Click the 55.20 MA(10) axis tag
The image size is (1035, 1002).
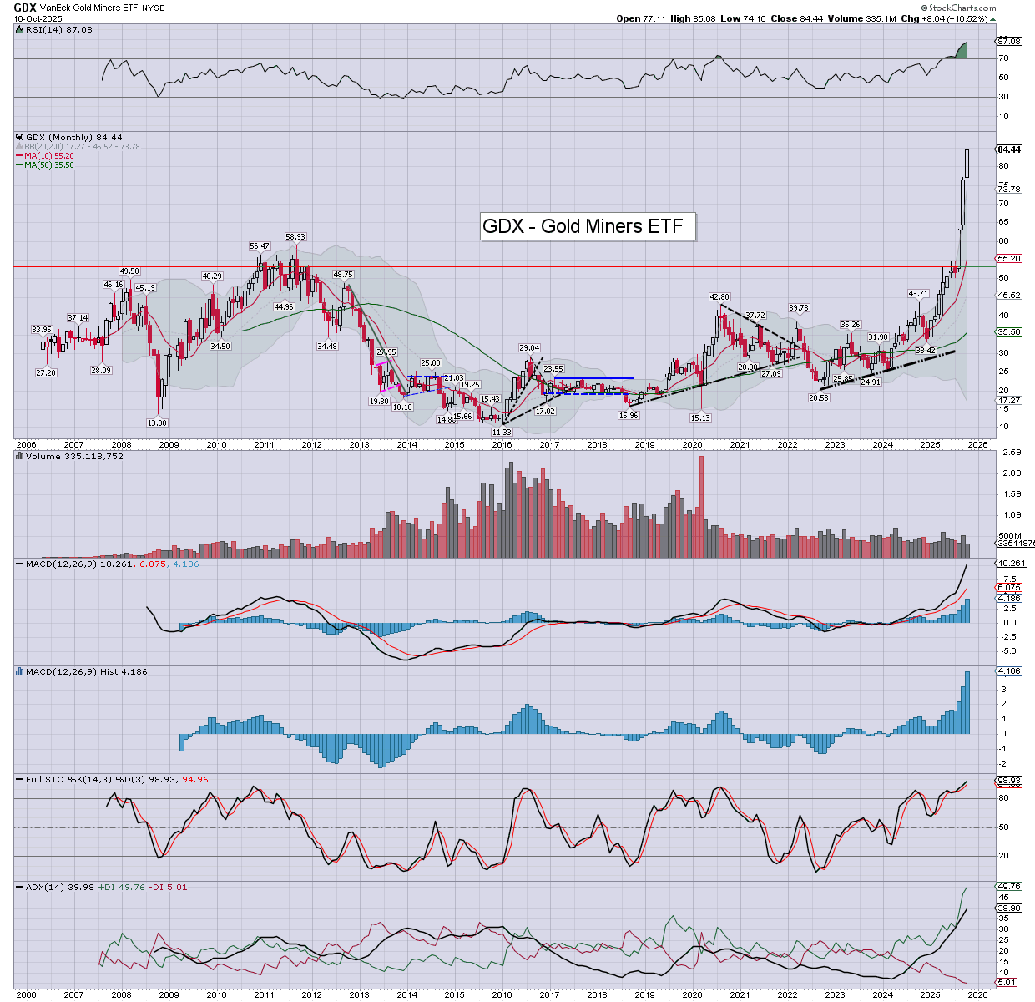(1009, 259)
